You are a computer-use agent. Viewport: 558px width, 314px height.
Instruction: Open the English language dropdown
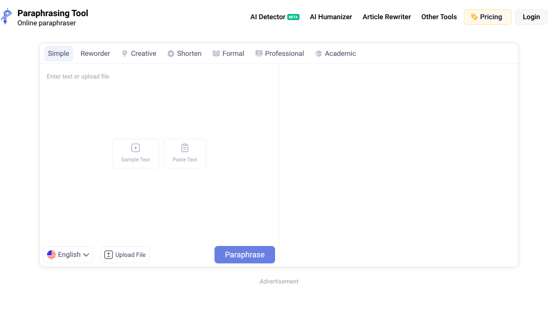[86, 254]
